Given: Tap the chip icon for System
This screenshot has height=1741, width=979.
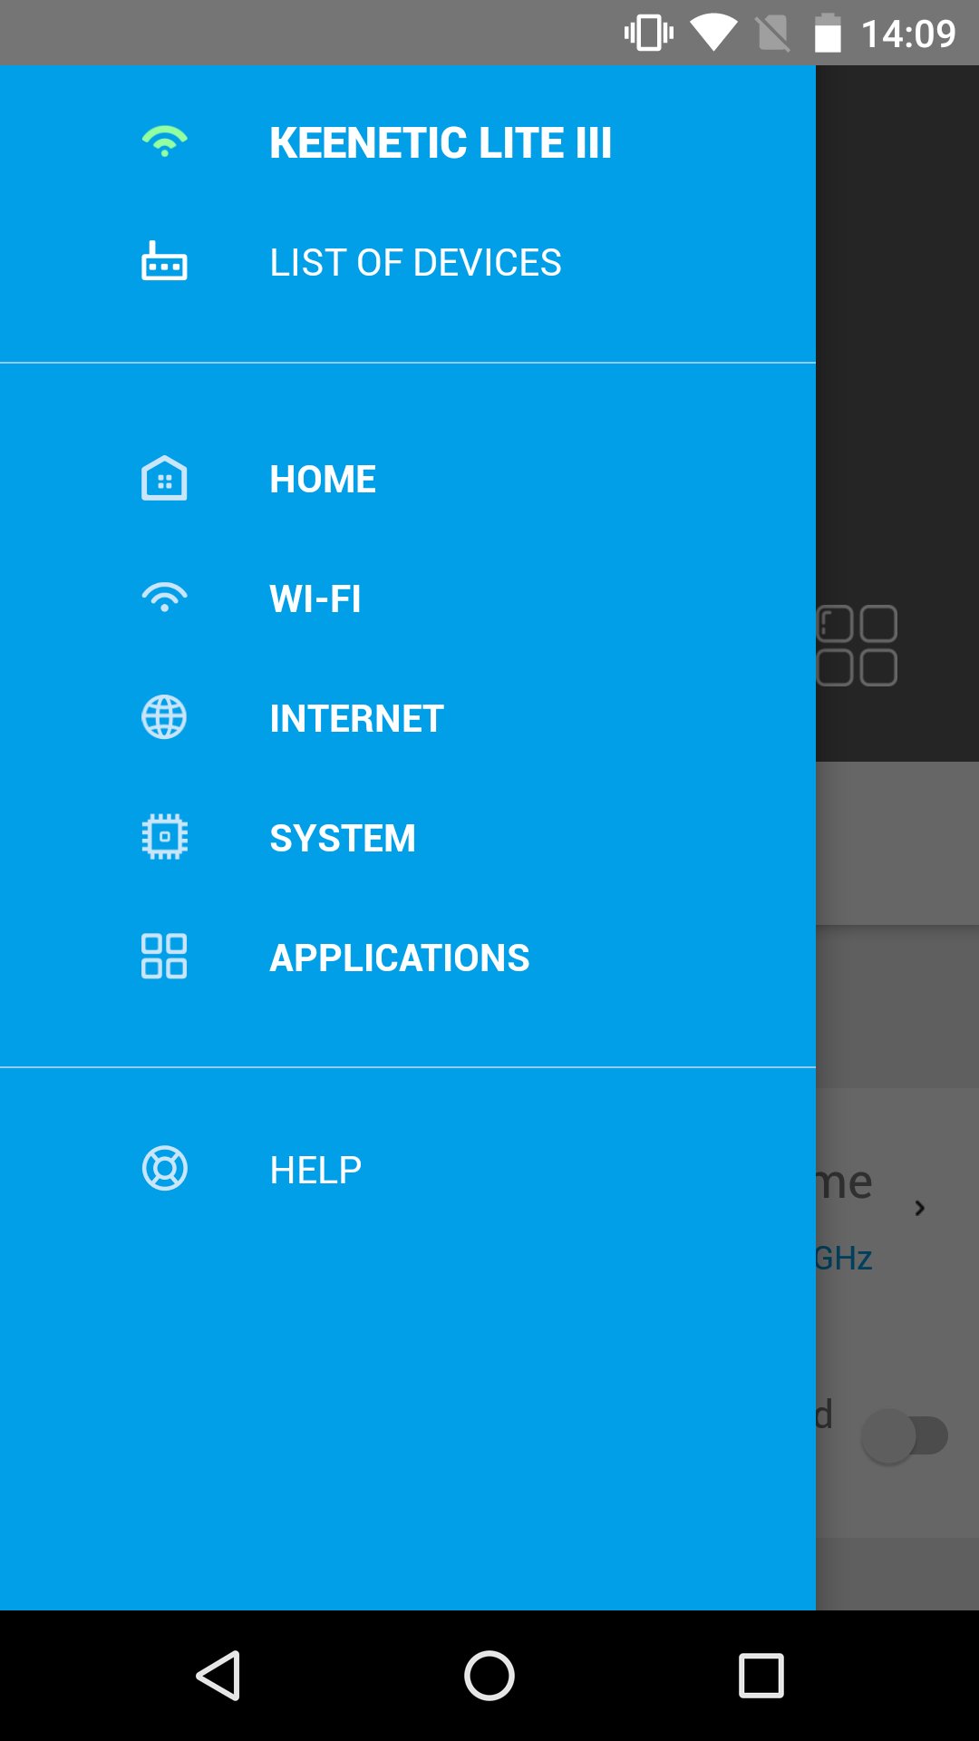Looking at the screenshot, I should point(164,837).
